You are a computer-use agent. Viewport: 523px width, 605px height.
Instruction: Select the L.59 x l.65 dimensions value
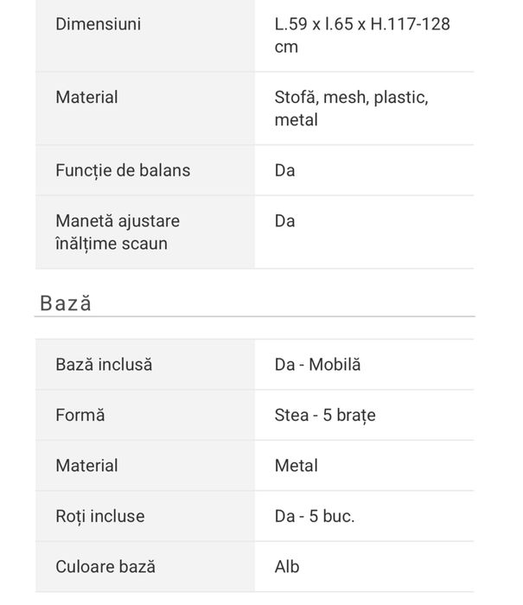[x=361, y=35]
